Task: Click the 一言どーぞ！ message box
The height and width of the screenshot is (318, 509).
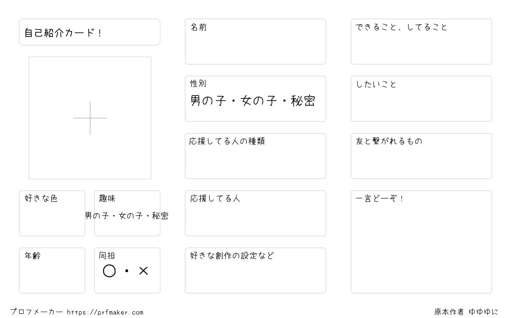Action: (x=421, y=242)
